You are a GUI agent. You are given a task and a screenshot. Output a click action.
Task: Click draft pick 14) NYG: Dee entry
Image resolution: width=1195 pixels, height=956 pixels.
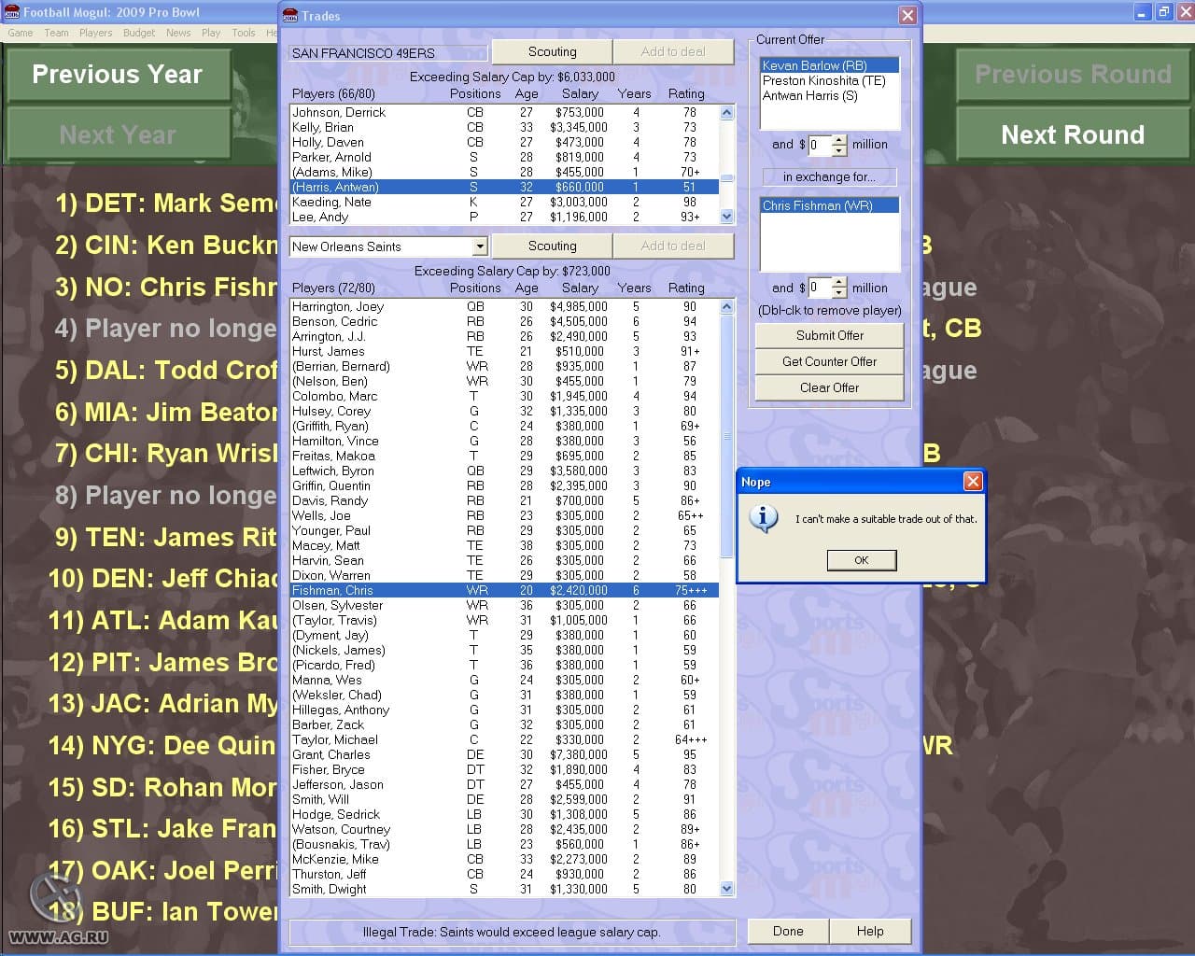click(x=162, y=746)
